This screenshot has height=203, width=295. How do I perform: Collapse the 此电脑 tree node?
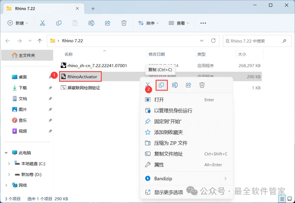(x=6, y=153)
